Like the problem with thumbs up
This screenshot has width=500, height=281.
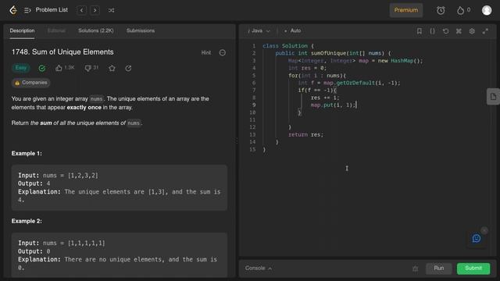[59, 68]
